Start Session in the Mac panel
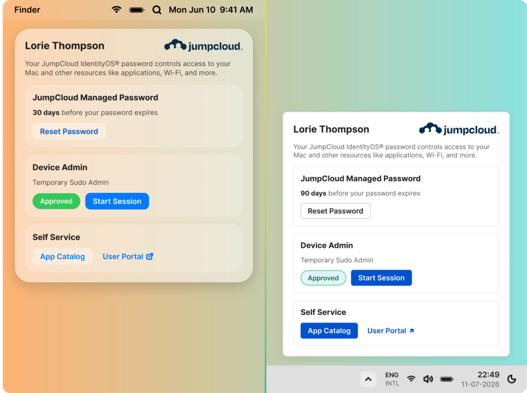Image resolution: width=527 pixels, height=393 pixels. 117,201
